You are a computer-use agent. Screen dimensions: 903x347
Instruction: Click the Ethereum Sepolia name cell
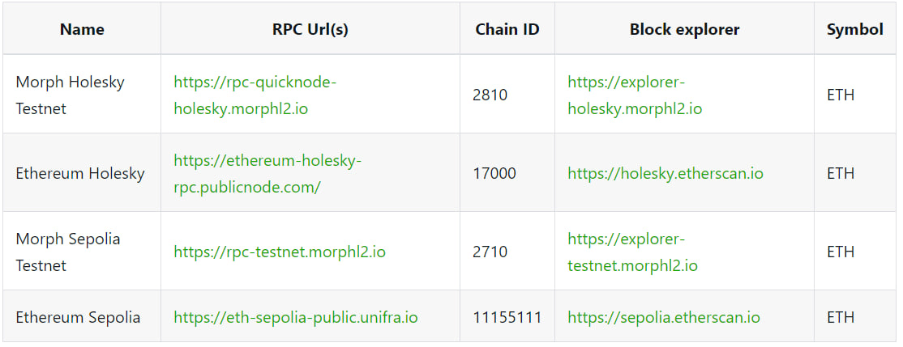(x=83, y=317)
